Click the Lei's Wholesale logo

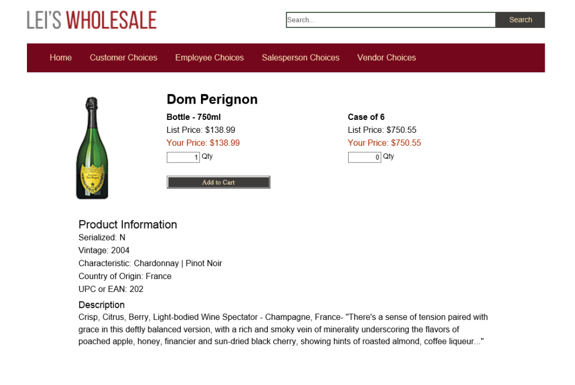coord(92,20)
